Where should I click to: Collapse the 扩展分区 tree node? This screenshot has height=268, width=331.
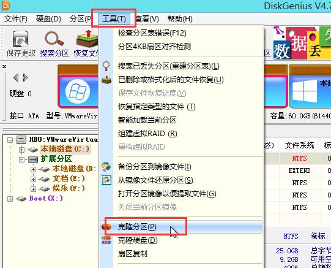pos(21,159)
